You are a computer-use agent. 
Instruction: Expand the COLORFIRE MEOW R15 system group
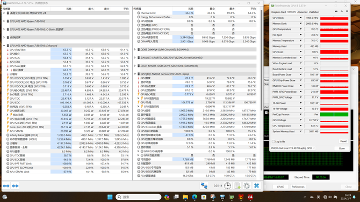4,13
